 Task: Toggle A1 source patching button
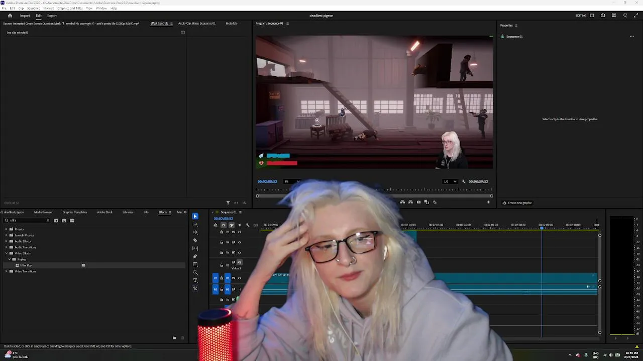tap(216, 289)
